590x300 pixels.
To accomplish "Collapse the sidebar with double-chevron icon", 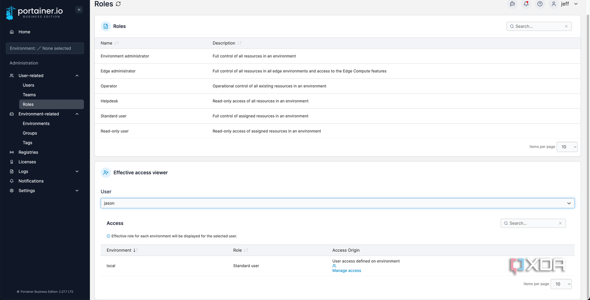I will pyautogui.click(x=79, y=10).
